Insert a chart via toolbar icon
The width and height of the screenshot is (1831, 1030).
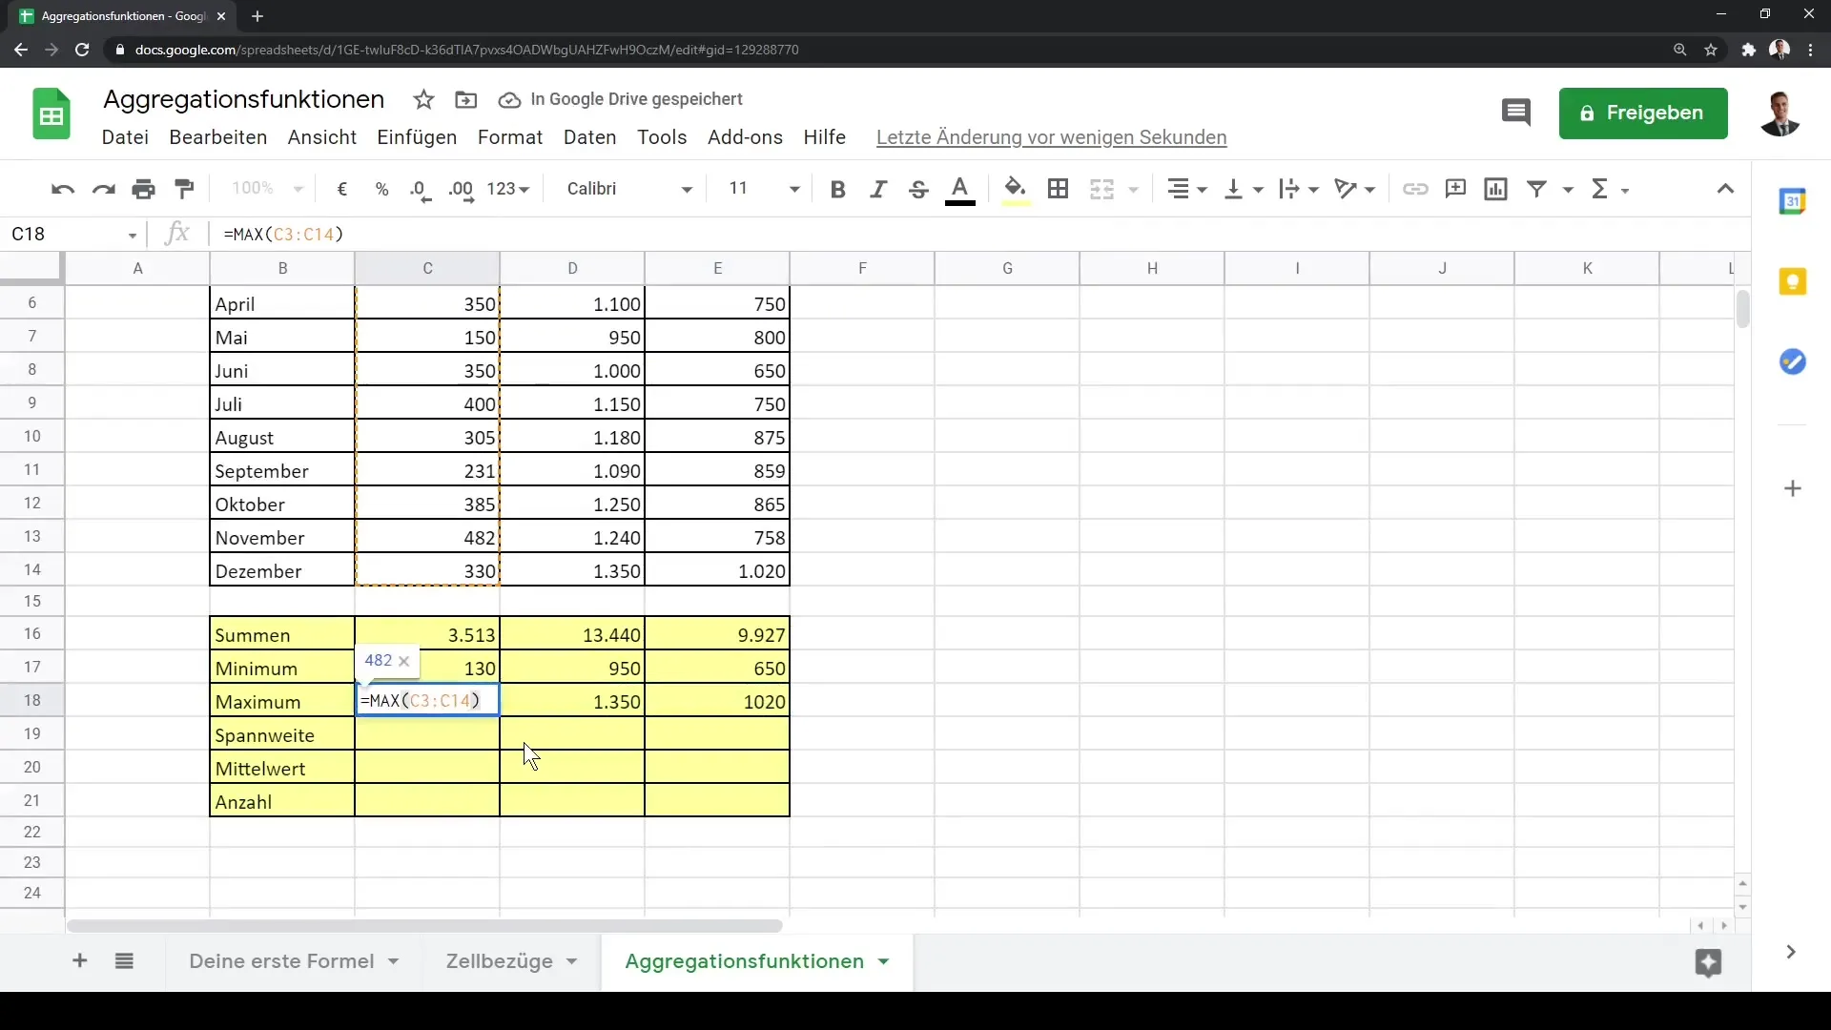click(x=1495, y=189)
